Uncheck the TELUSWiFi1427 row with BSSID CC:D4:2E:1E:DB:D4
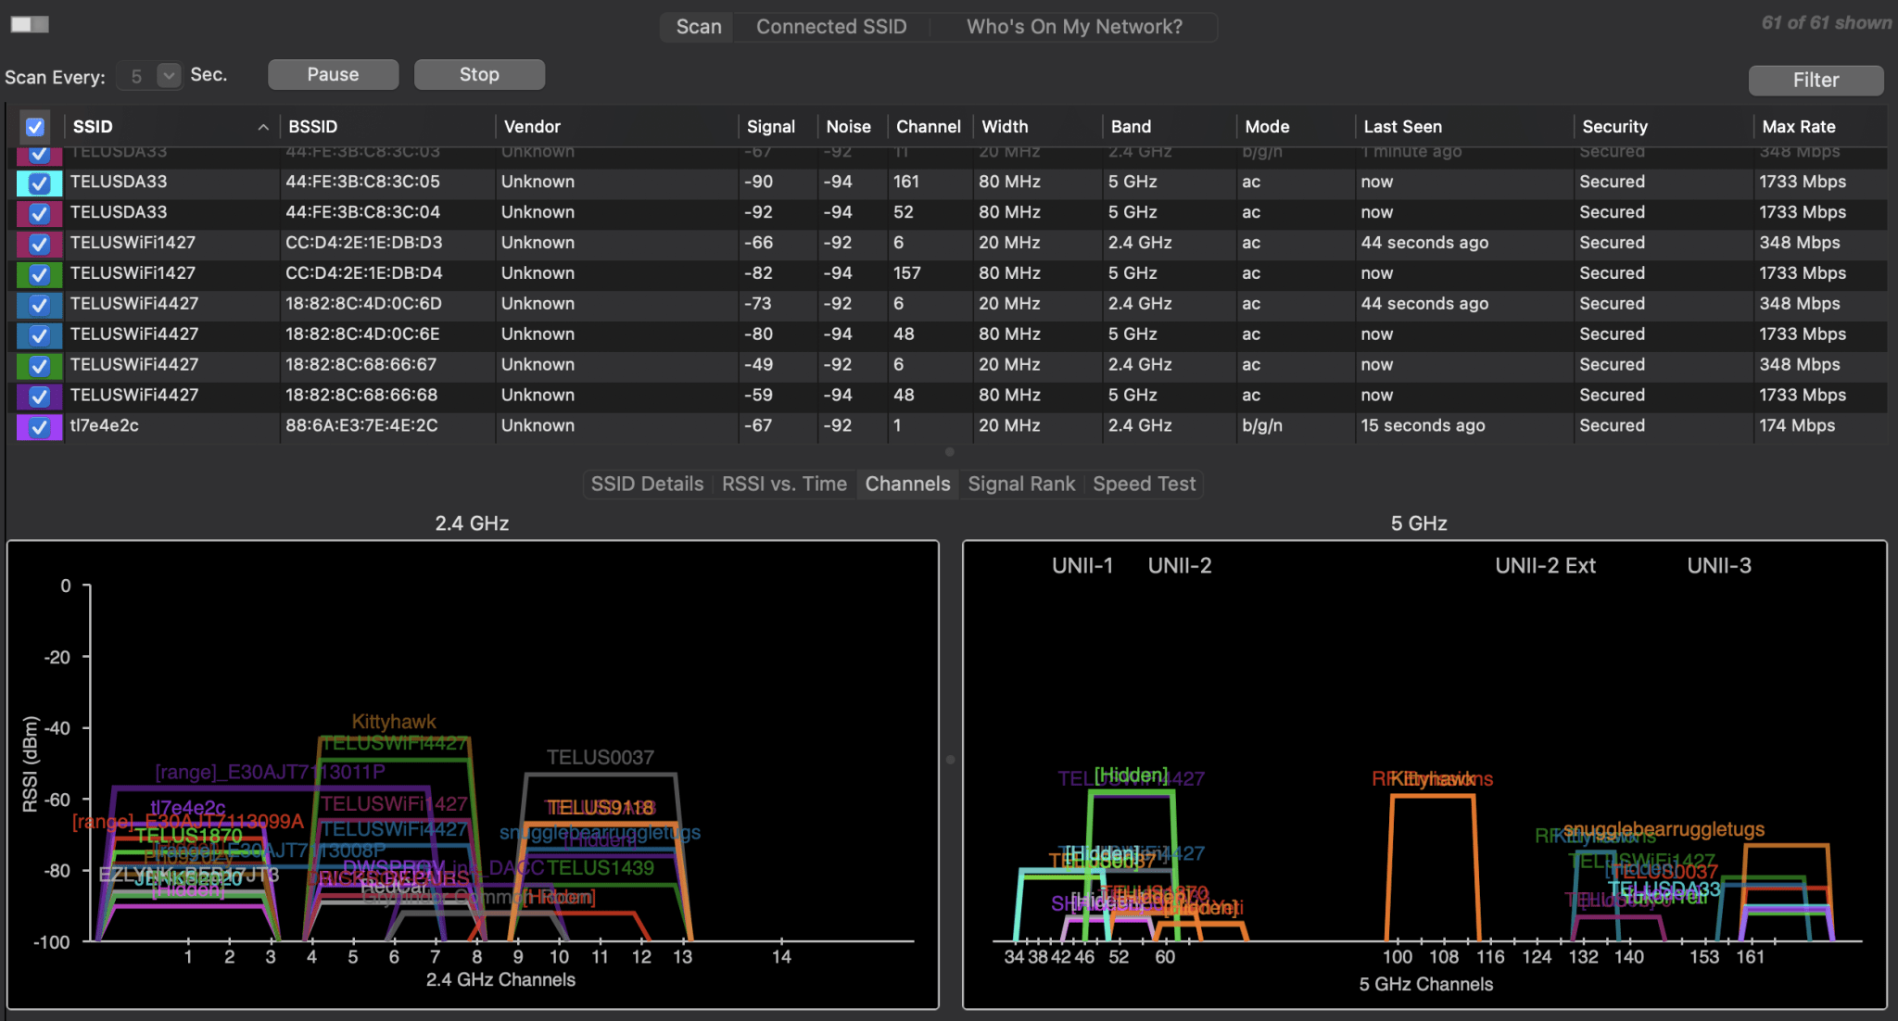 tap(39, 274)
